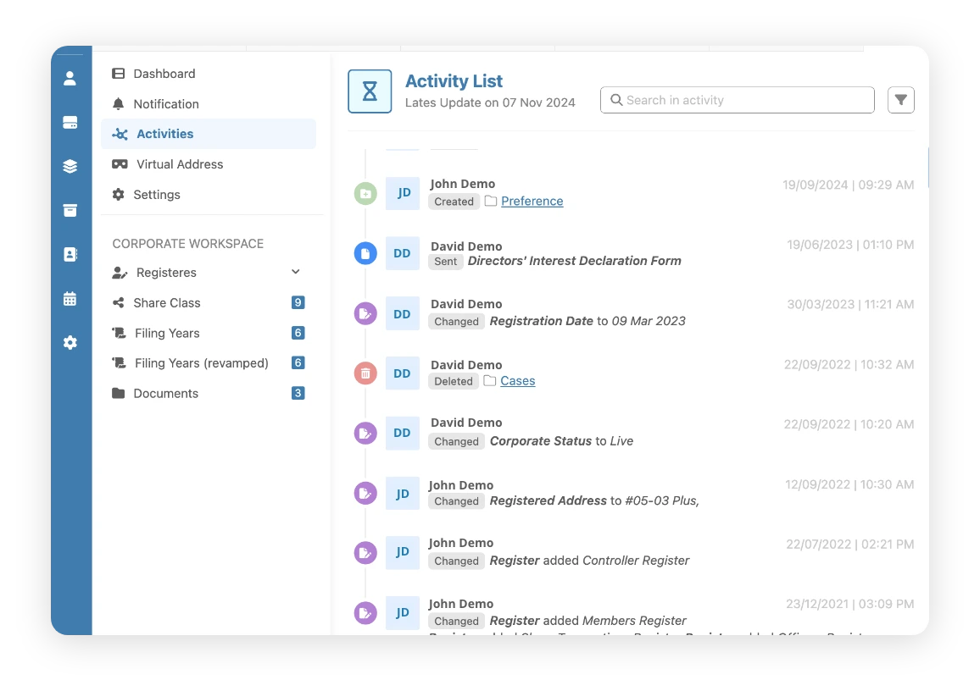This screenshot has height=691, width=980.
Task: Open the gear icon at the sidebar bottom
Action: (70, 342)
